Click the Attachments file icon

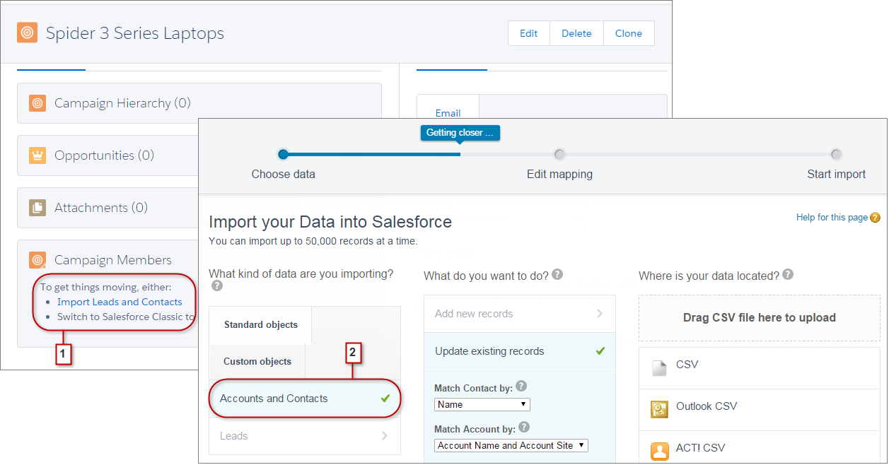pos(37,208)
